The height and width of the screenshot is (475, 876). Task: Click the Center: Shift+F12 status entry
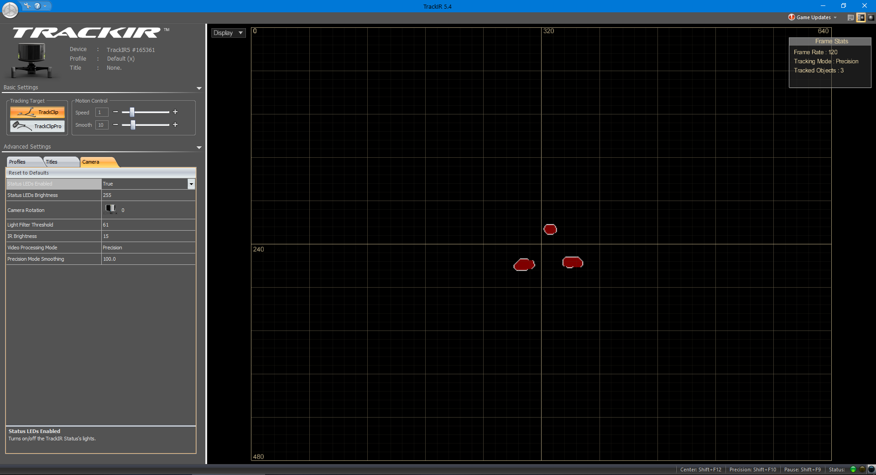pyautogui.click(x=701, y=470)
